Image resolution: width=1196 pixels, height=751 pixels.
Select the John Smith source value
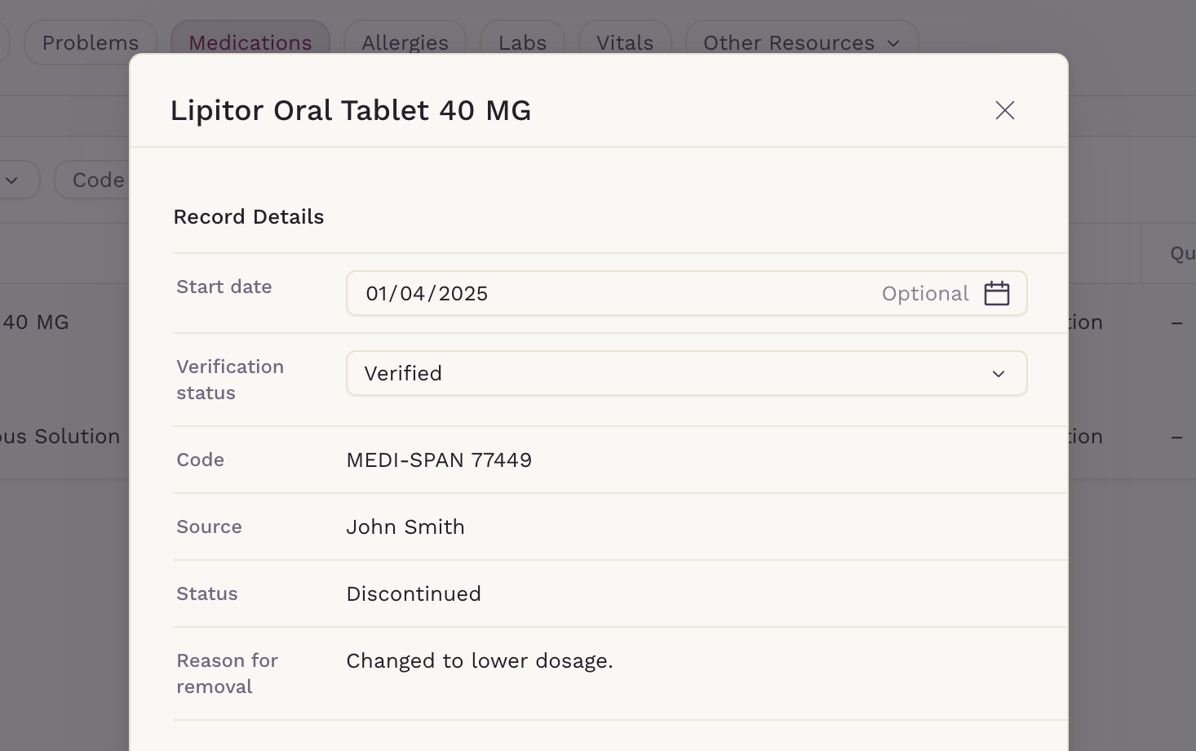[405, 527]
